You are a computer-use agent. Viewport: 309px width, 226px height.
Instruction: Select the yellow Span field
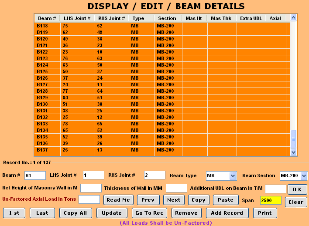(271, 200)
